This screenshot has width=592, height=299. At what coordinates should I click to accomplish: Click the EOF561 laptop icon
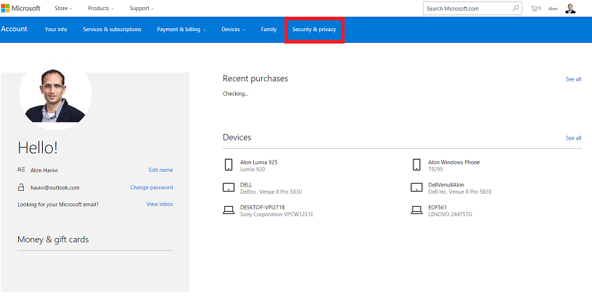(x=416, y=210)
